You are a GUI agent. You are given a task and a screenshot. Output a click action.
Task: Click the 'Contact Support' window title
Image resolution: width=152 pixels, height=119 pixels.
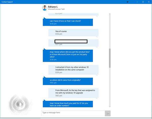coord(7,2)
